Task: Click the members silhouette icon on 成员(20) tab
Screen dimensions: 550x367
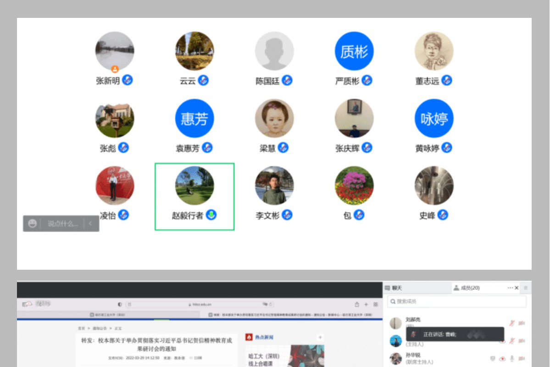Action: point(456,287)
